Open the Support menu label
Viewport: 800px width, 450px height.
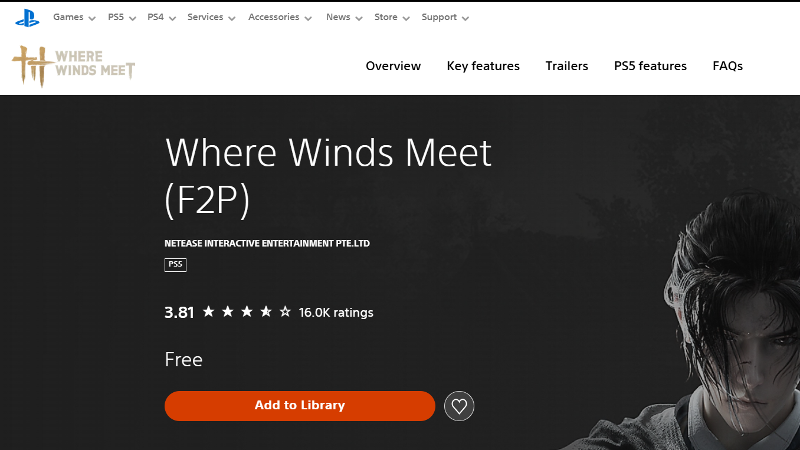pos(439,17)
